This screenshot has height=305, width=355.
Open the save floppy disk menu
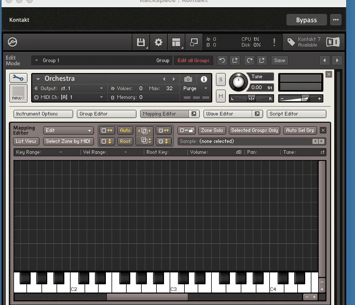(141, 42)
